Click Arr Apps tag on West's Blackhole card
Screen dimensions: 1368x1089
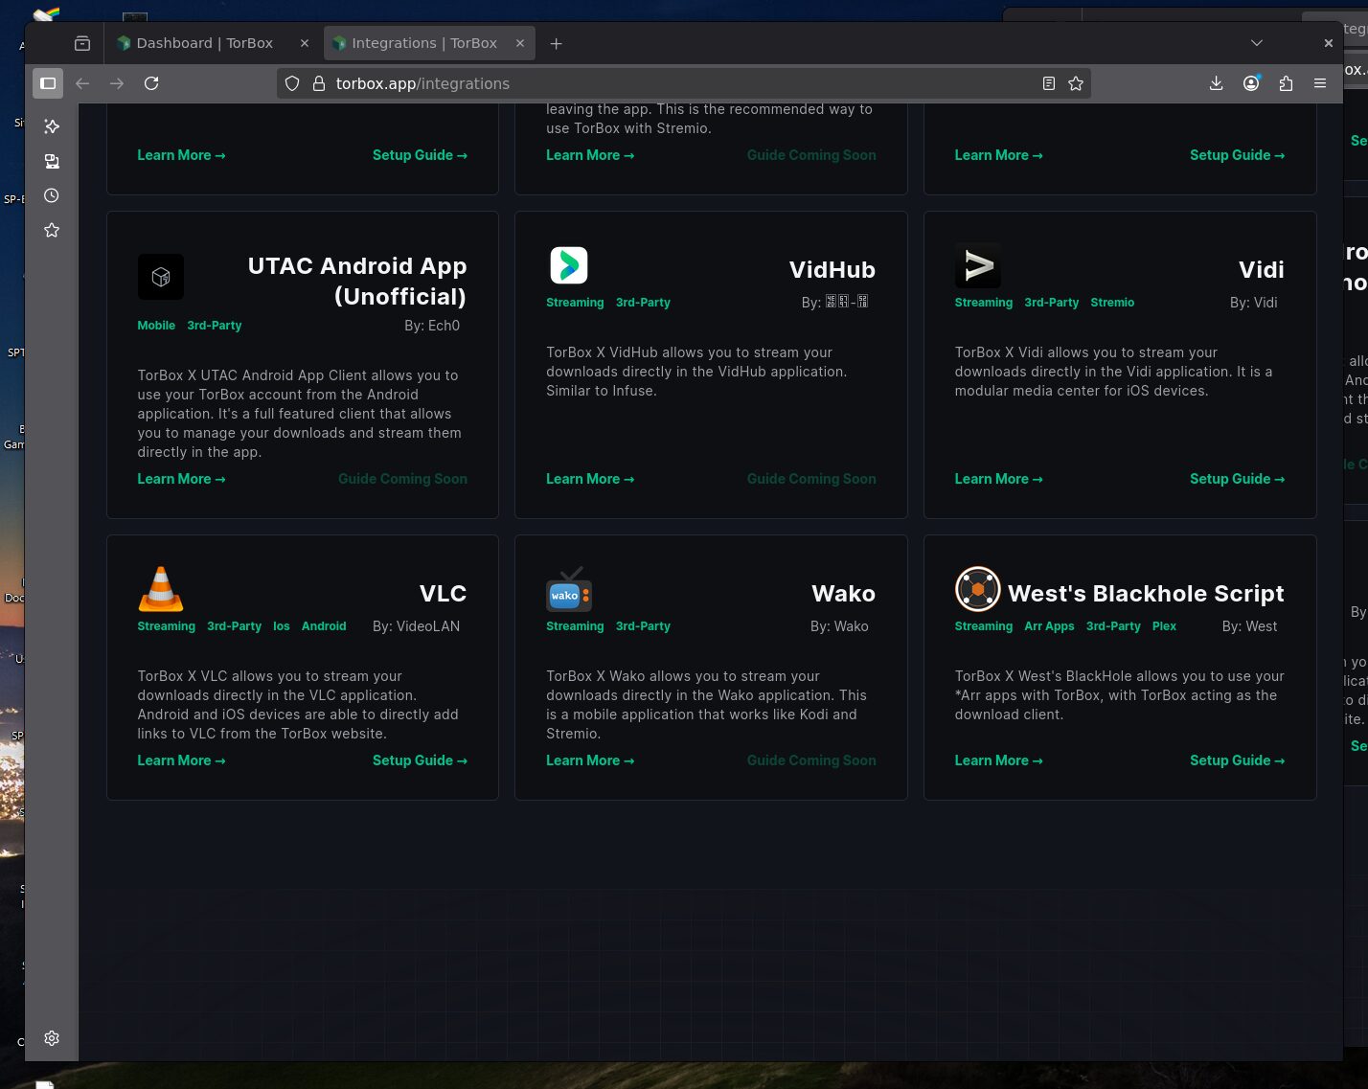(x=1049, y=626)
